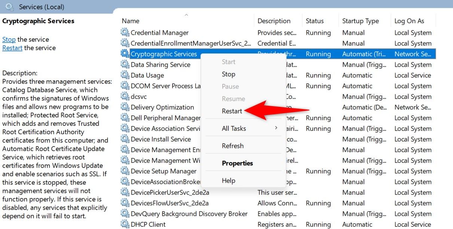Sort by the Log On As column header
Viewport: 453px width, 229px height.
click(410, 21)
